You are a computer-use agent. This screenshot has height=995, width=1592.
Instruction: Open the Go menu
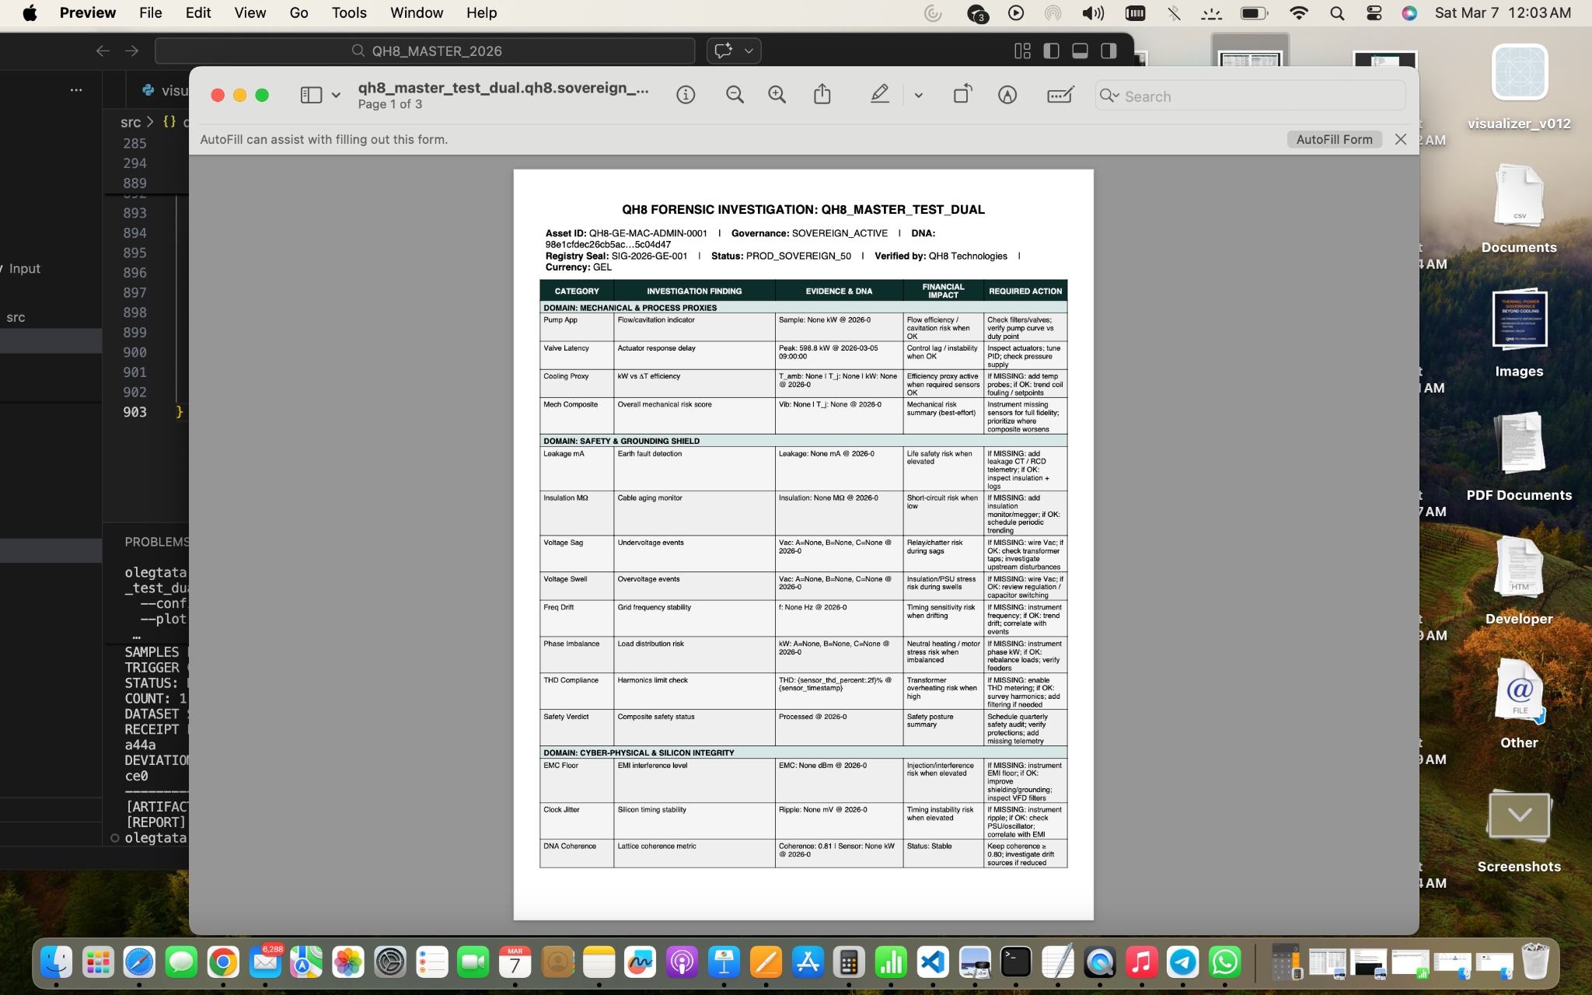(x=298, y=12)
